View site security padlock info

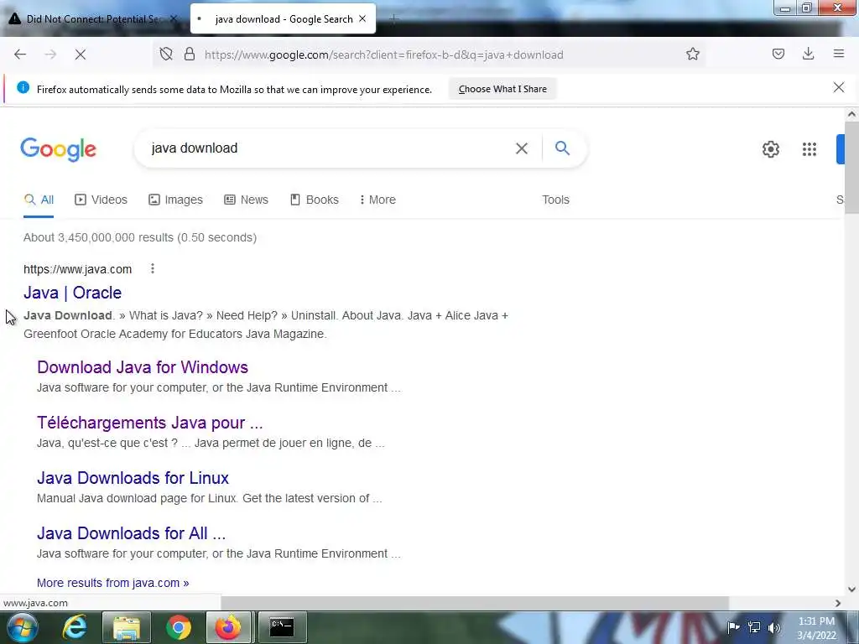tap(190, 55)
